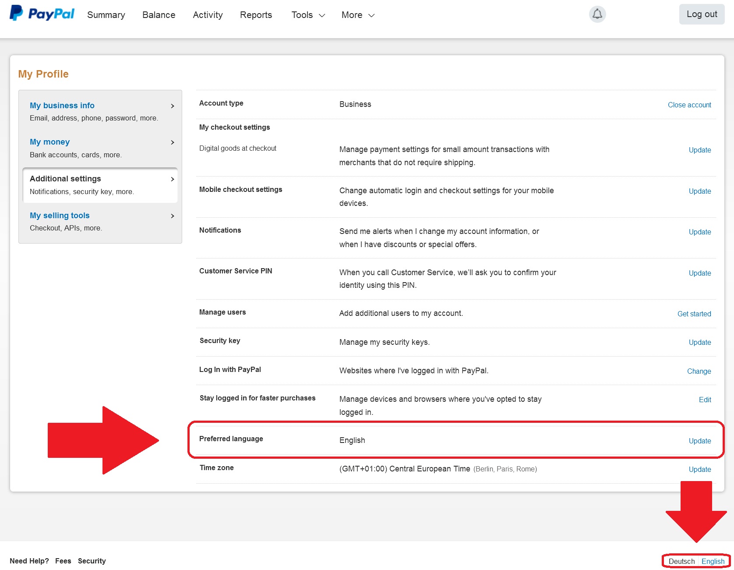Update Time zone setting
The image size is (734, 570).
(700, 470)
